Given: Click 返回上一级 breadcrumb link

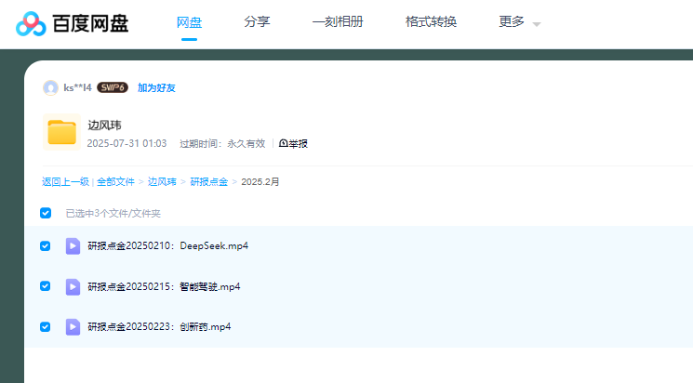Looking at the screenshot, I should coord(65,182).
